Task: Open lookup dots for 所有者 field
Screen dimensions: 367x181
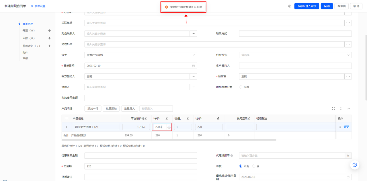Action: [x=348, y=76]
